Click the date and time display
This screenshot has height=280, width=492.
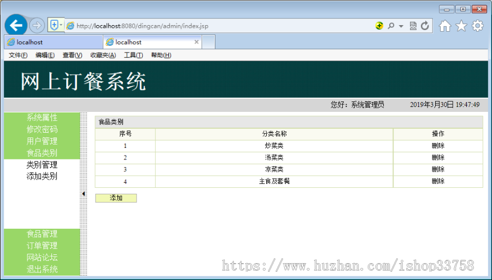pyautogui.click(x=444, y=105)
